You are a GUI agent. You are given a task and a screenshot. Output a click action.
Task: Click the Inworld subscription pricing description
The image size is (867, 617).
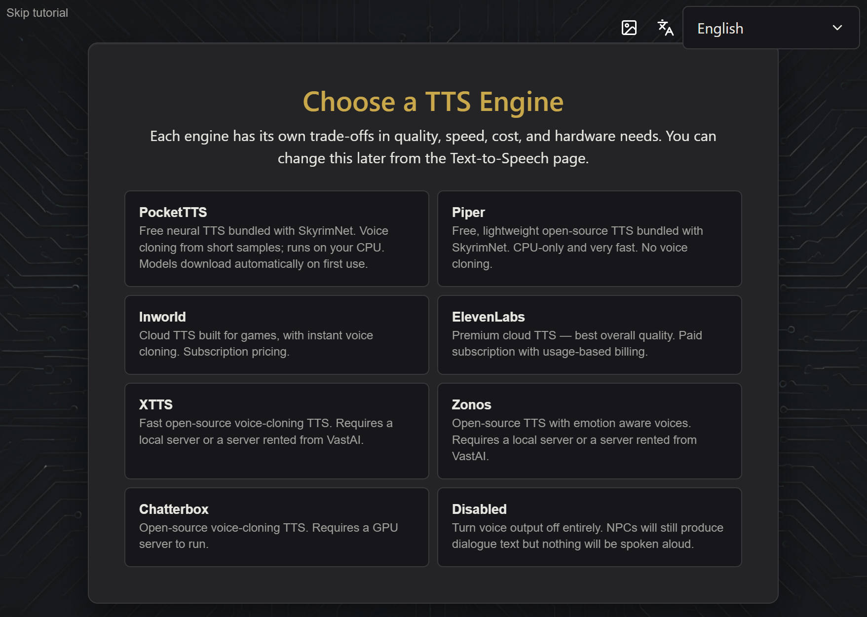click(256, 343)
